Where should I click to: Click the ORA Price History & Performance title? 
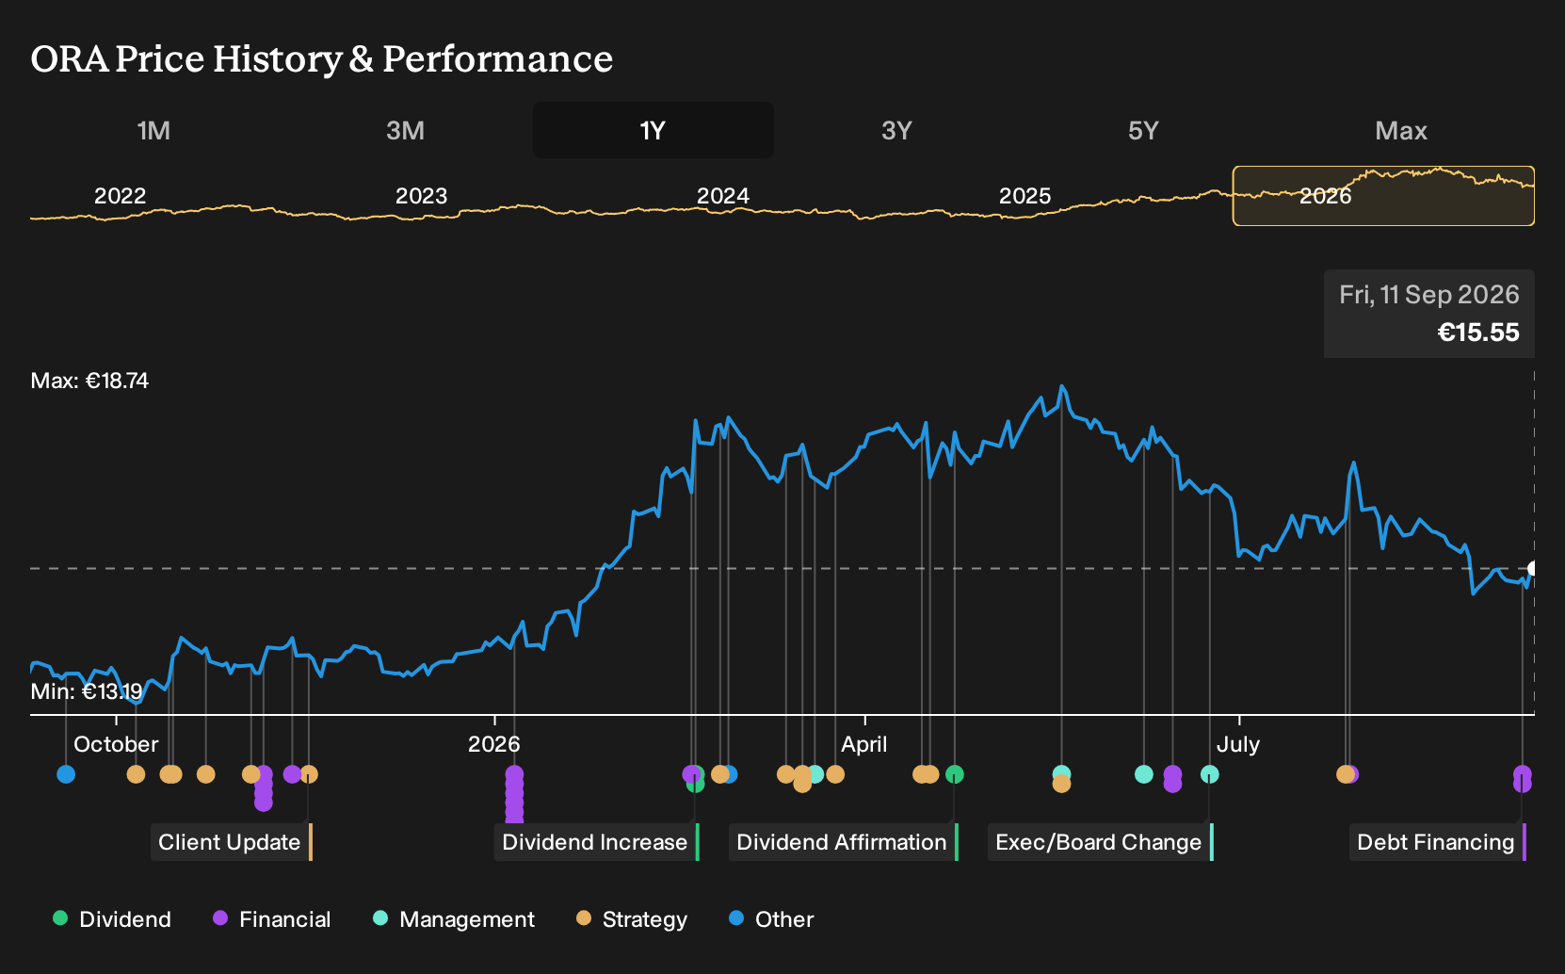point(322,58)
